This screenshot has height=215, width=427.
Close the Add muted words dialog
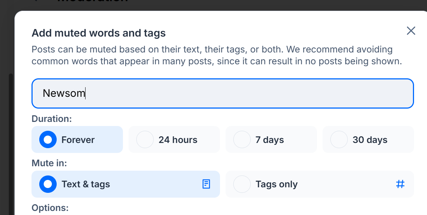411,31
